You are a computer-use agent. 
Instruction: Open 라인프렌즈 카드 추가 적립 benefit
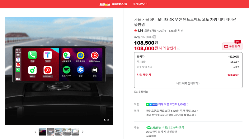(x=172, y=111)
